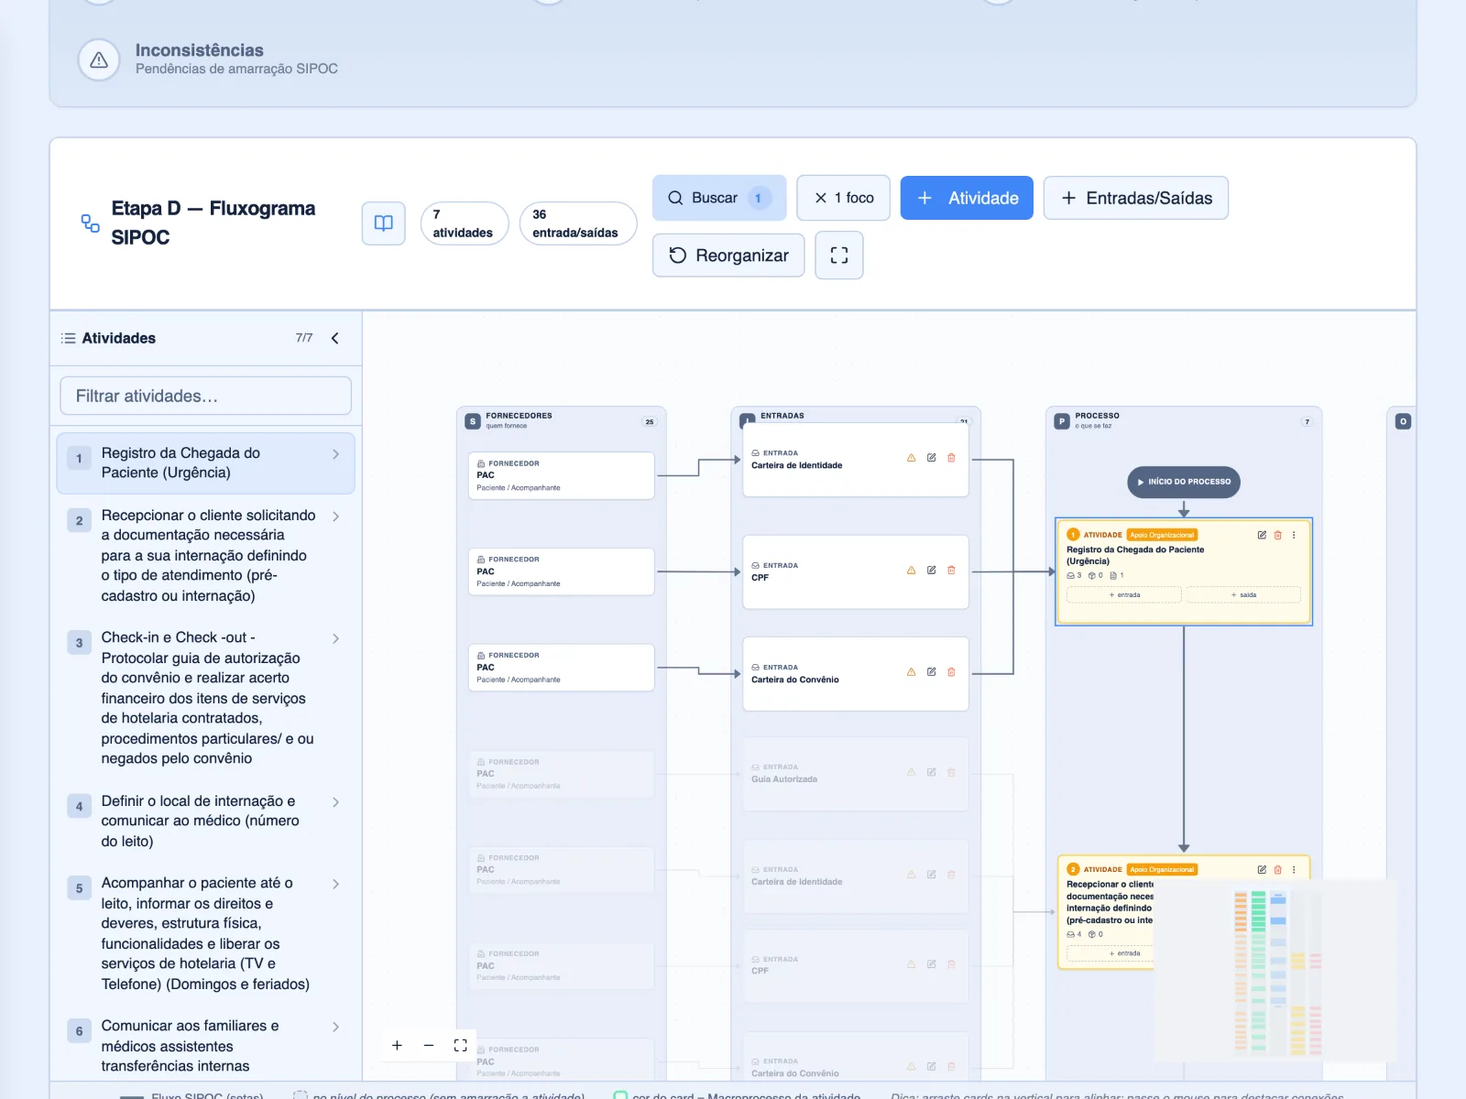Viewport: 1466px width, 1099px height.
Task: Click warning icon on Carteira do Convênio entrada
Action: 911,672
